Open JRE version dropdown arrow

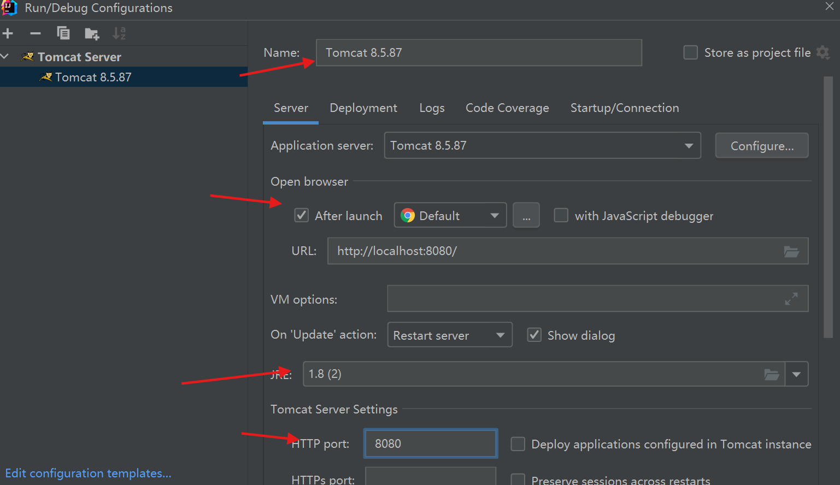pyautogui.click(x=796, y=374)
